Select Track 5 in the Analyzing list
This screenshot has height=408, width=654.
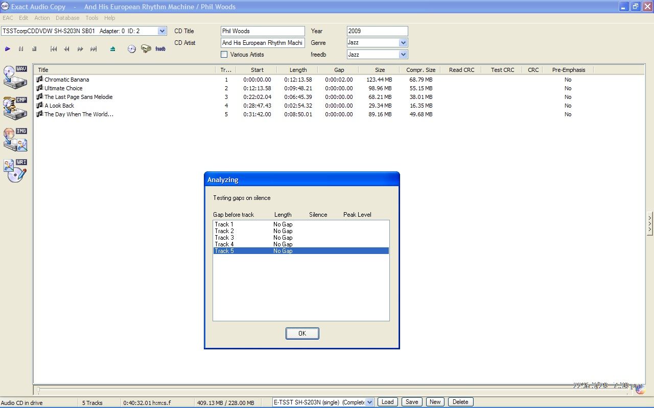[301, 251]
